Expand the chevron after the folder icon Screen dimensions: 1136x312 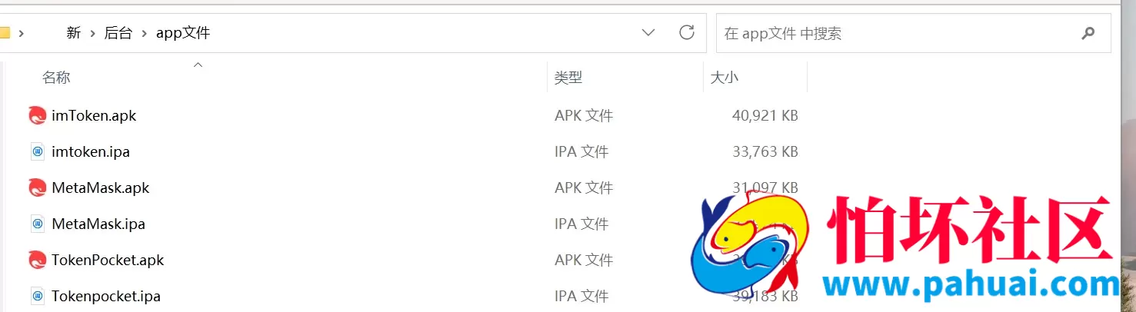click(x=22, y=33)
